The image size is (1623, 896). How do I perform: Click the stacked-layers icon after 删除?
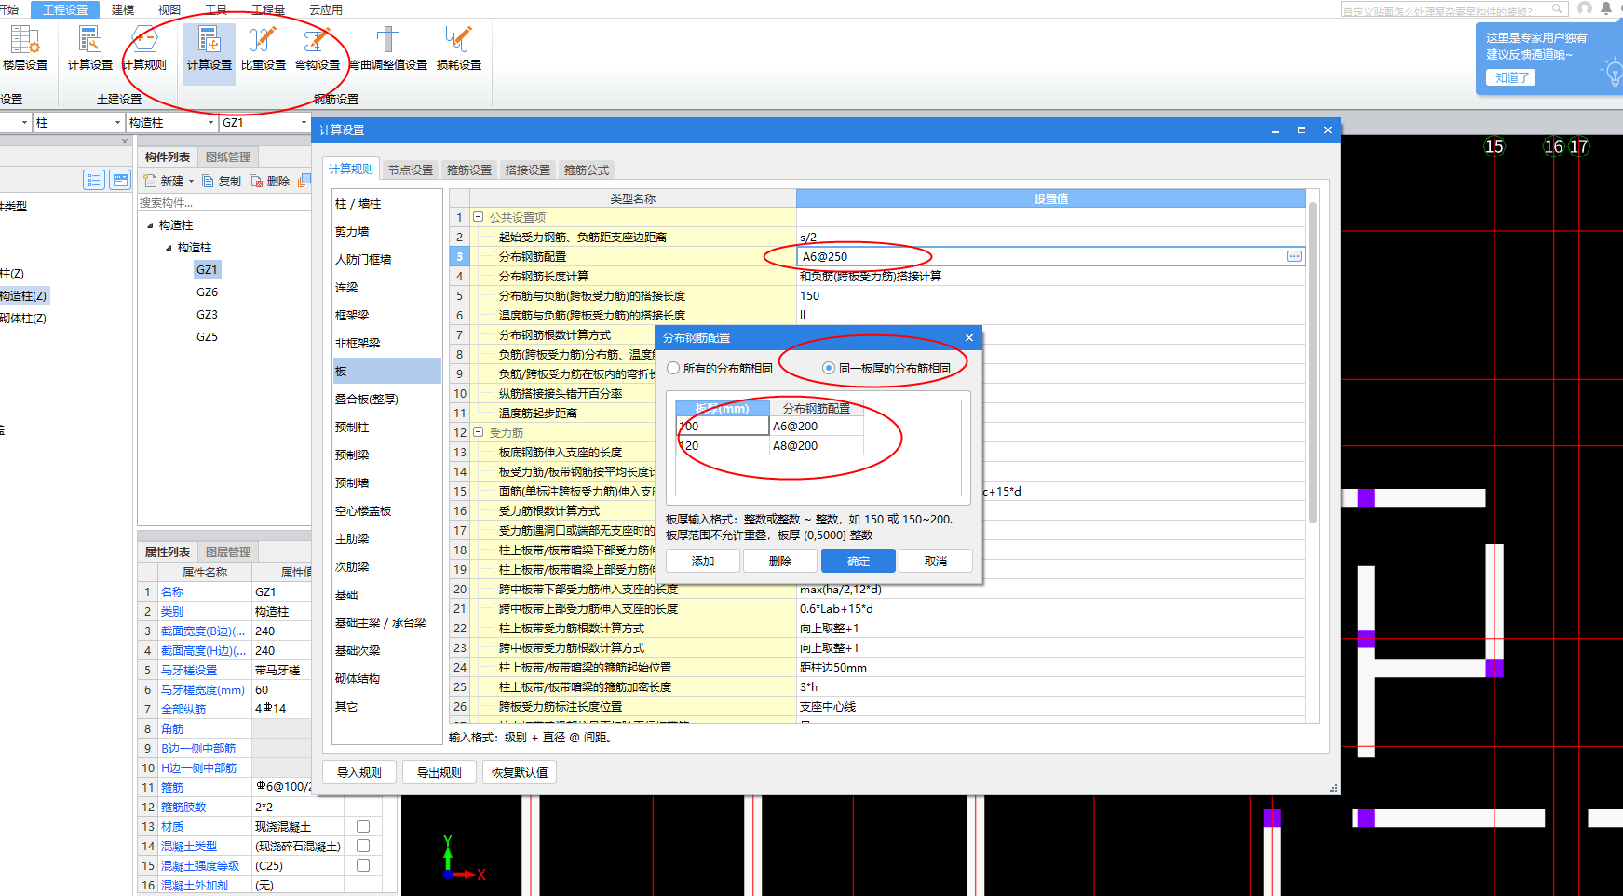point(304,181)
